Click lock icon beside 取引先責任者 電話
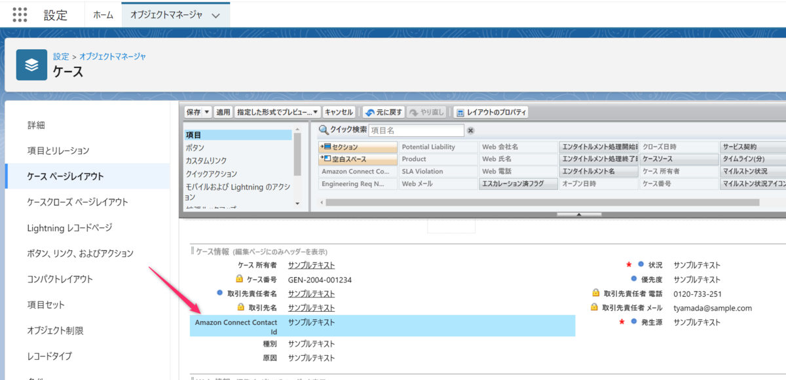Viewport: 786px width, 380px height. pos(595,293)
